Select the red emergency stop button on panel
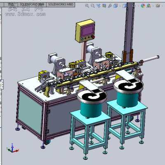The image size is (165, 165). tap(93, 37)
